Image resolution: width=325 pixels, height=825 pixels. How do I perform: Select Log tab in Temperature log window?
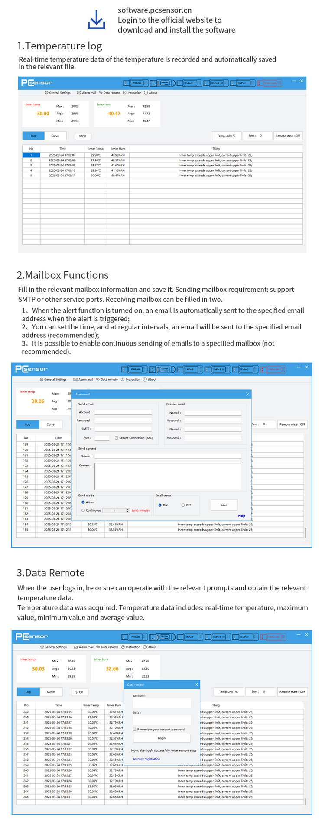click(x=33, y=136)
